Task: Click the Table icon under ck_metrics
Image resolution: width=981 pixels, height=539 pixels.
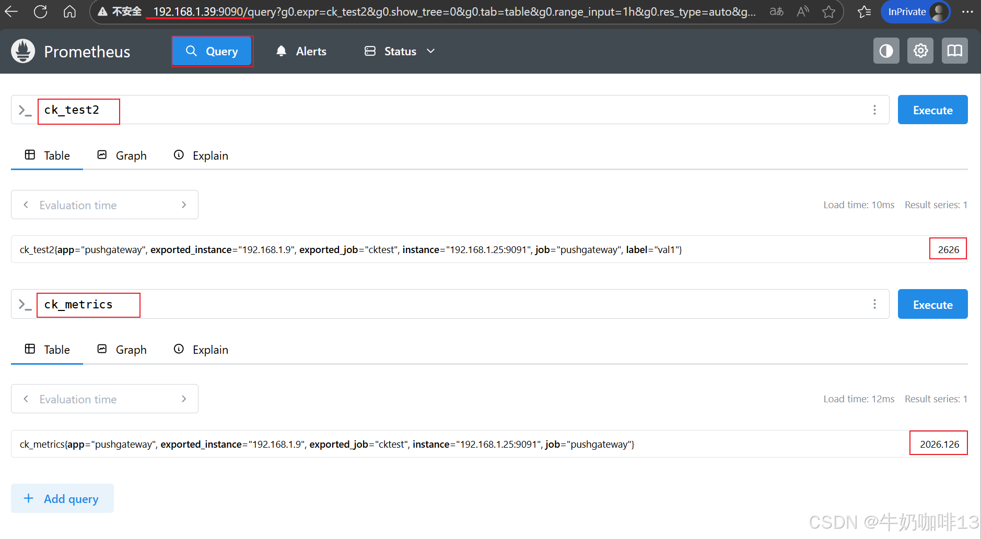Action: coord(30,349)
